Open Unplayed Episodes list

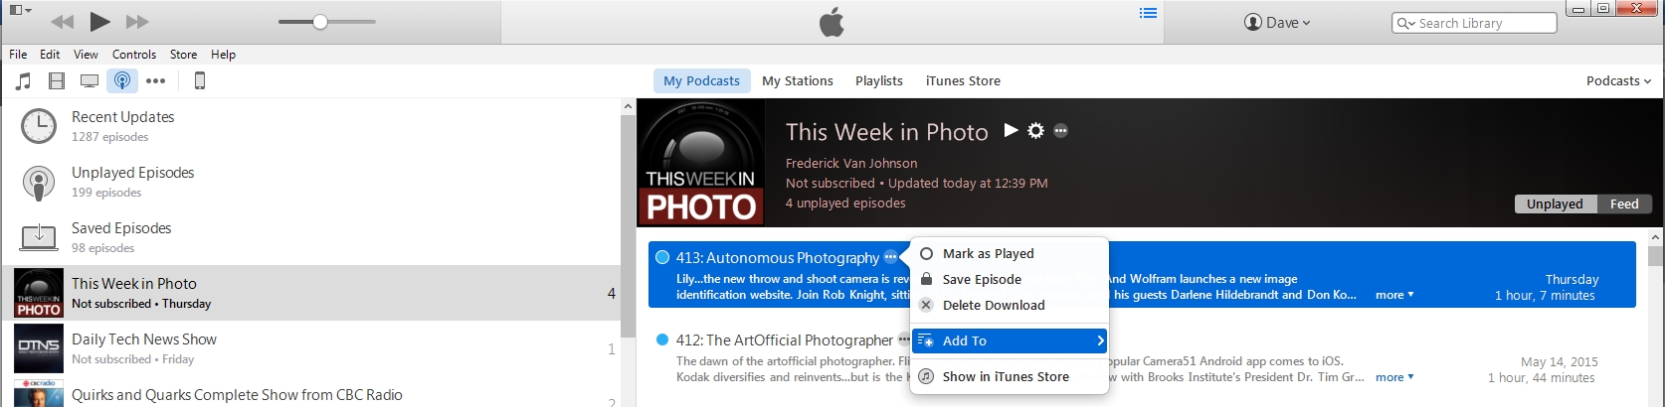[x=311, y=182]
